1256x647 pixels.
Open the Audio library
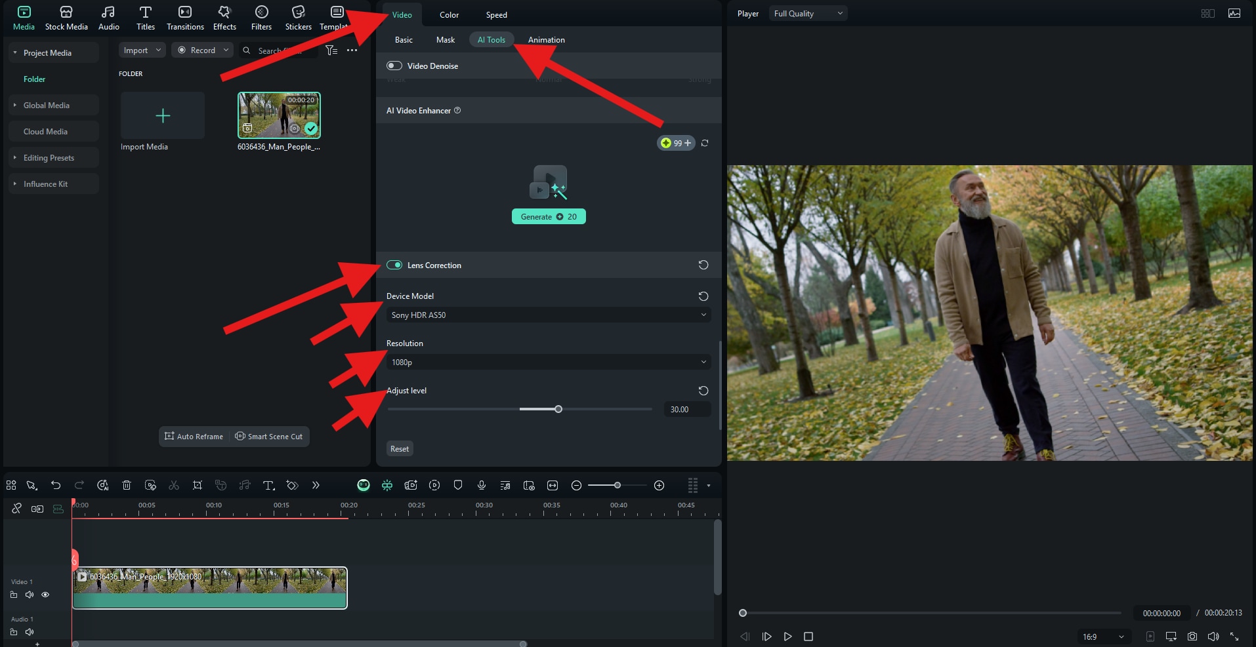(x=108, y=18)
